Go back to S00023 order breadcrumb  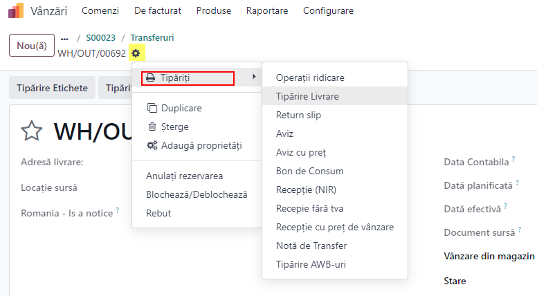click(101, 37)
